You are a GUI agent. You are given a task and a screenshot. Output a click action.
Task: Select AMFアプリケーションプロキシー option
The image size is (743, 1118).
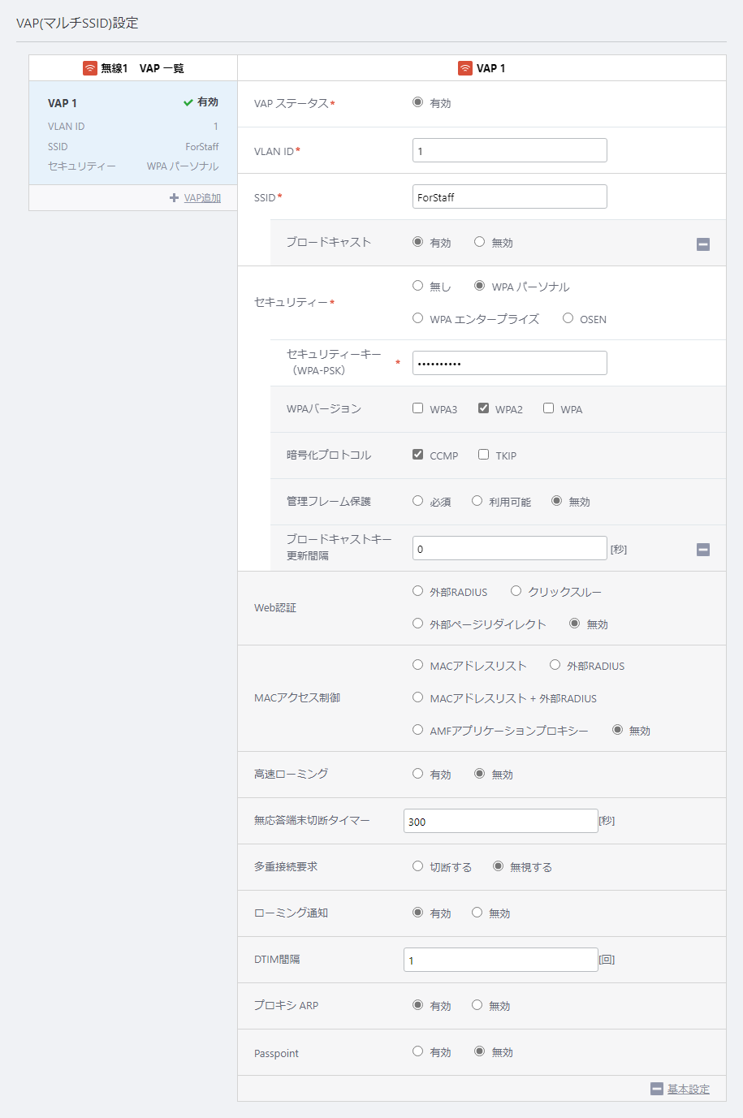[x=417, y=730]
